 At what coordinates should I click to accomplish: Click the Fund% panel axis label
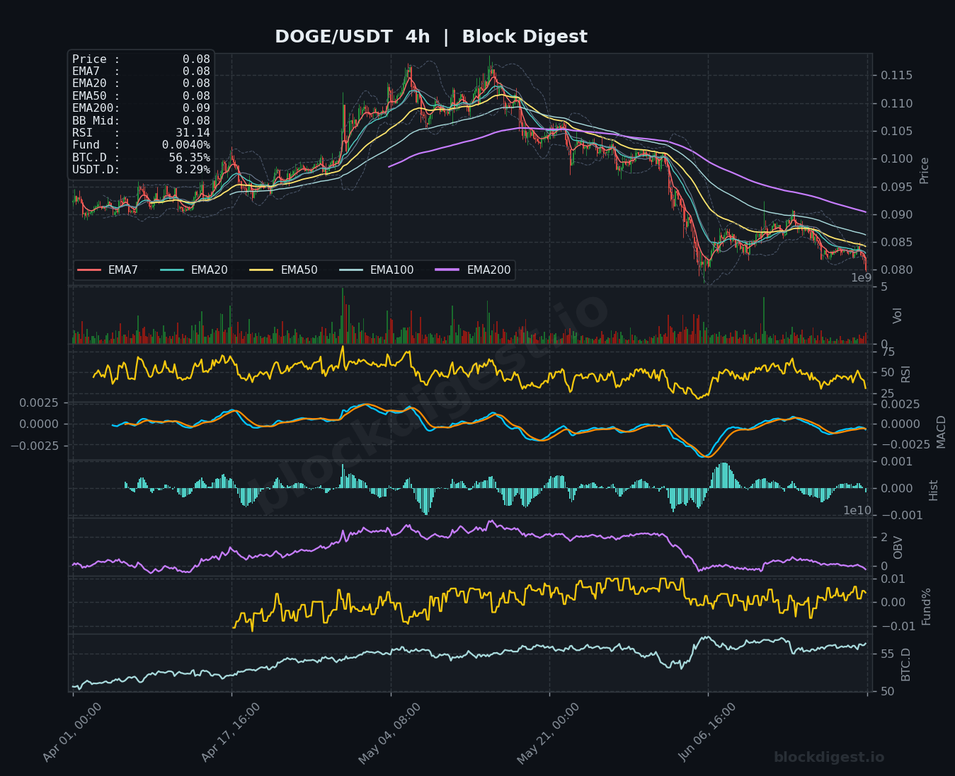926,607
